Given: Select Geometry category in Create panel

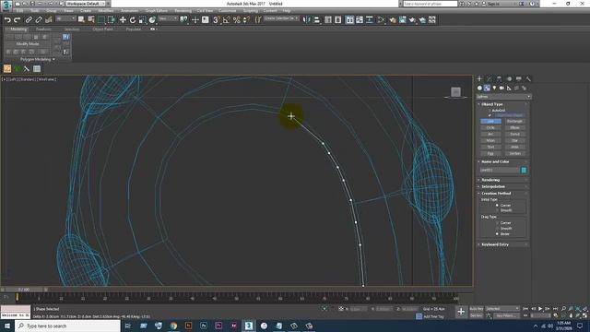Looking at the screenshot, I should (479, 88).
